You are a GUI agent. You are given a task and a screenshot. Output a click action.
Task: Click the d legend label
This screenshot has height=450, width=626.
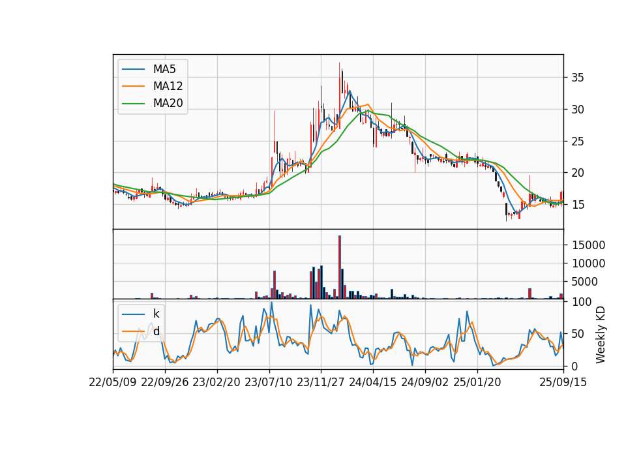coord(156,331)
